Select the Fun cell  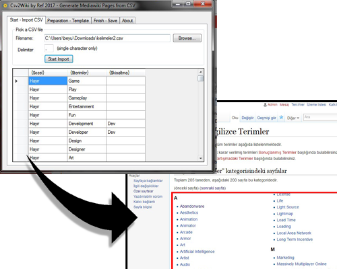point(87,115)
